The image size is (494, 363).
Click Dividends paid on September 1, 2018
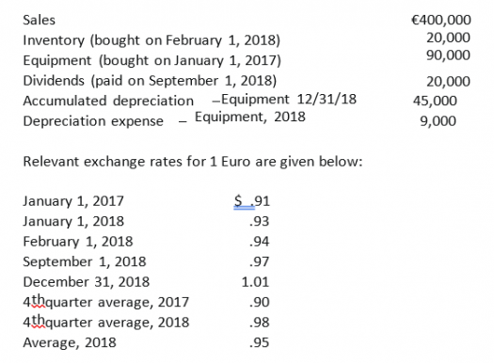click(x=150, y=81)
